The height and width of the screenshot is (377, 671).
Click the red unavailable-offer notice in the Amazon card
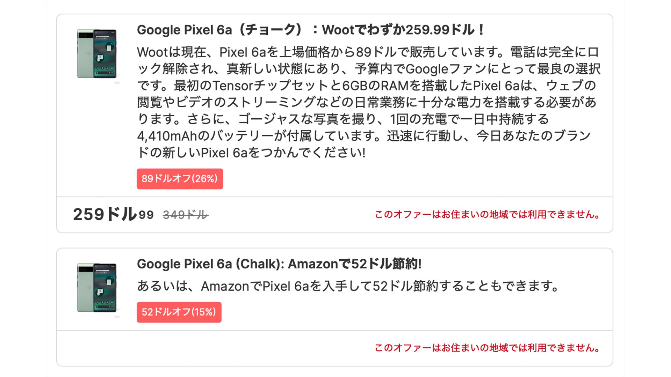coord(487,348)
